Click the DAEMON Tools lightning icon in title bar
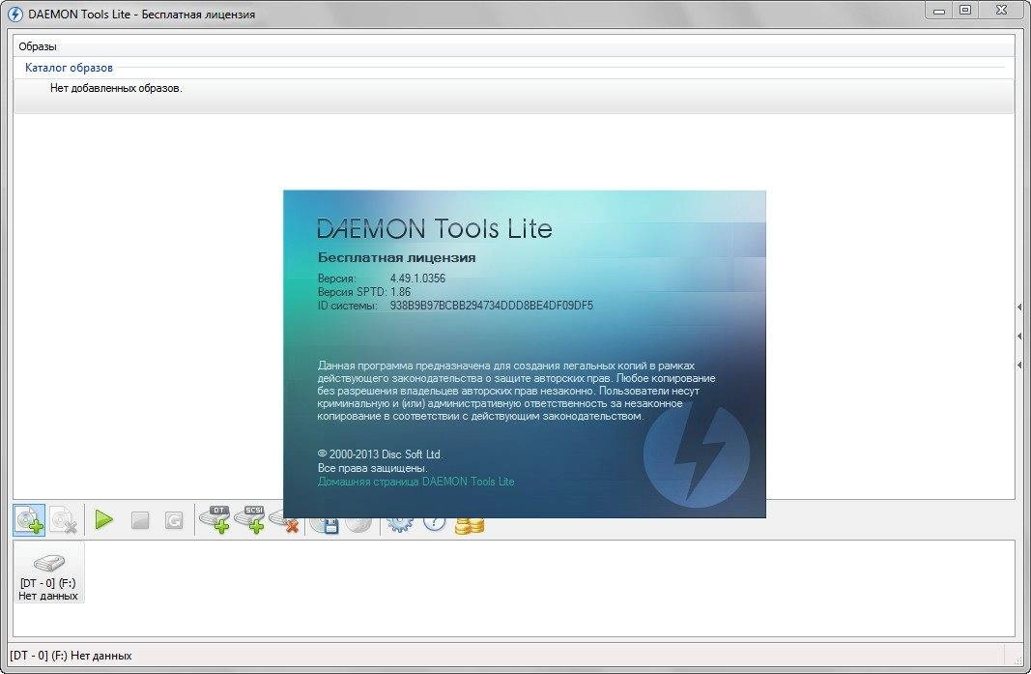The width and height of the screenshot is (1031, 674). tap(15, 14)
